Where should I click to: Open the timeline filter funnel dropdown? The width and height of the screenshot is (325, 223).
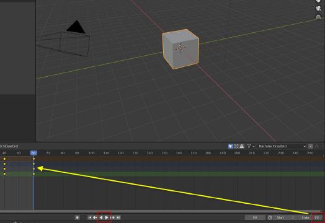coord(251,146)
